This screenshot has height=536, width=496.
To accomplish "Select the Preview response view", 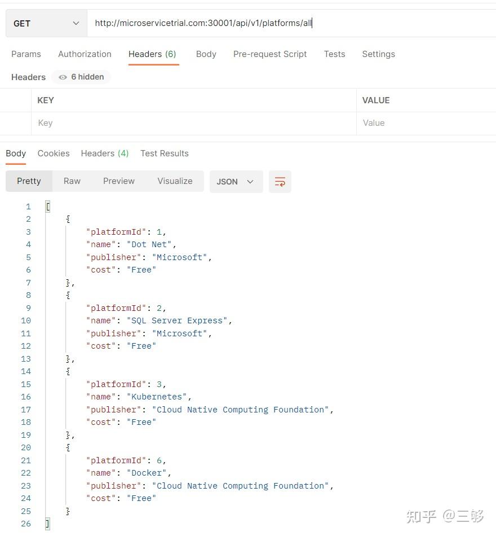I will (x=119, y=181).
